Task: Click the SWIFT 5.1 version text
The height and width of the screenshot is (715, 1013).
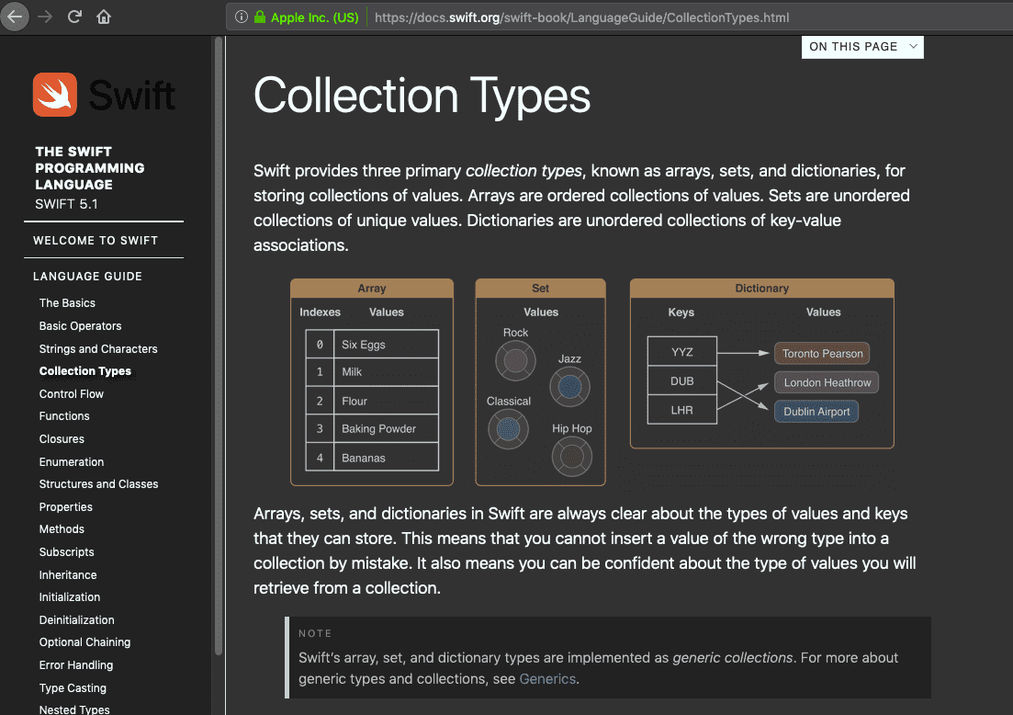Action: 66,204
